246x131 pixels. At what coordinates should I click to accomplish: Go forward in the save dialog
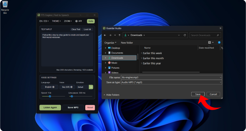110,35
